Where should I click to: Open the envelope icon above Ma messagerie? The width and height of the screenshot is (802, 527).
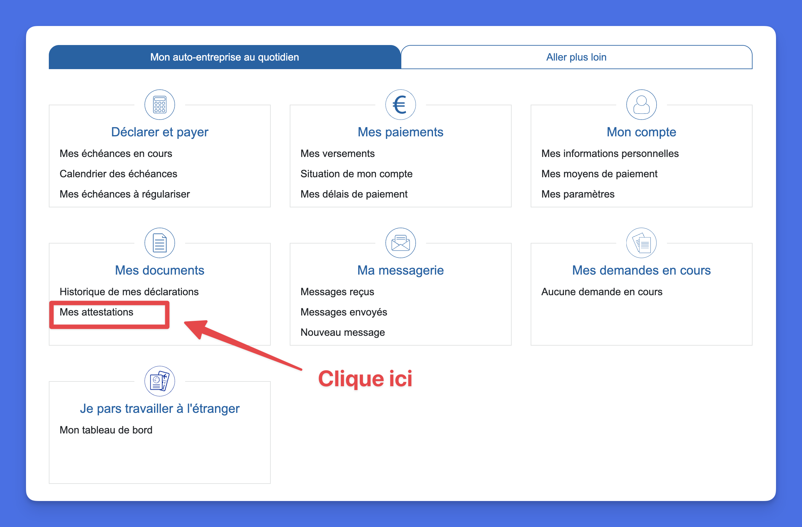(400, 243)
